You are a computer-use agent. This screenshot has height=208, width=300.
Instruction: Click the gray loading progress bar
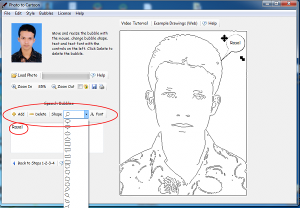65,75
